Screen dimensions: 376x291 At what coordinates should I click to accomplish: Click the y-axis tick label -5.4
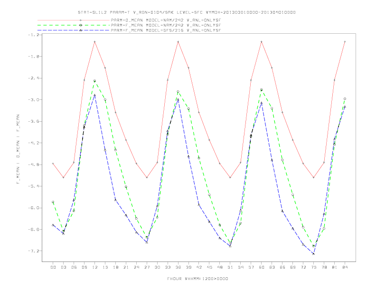[x=34, y=186]
